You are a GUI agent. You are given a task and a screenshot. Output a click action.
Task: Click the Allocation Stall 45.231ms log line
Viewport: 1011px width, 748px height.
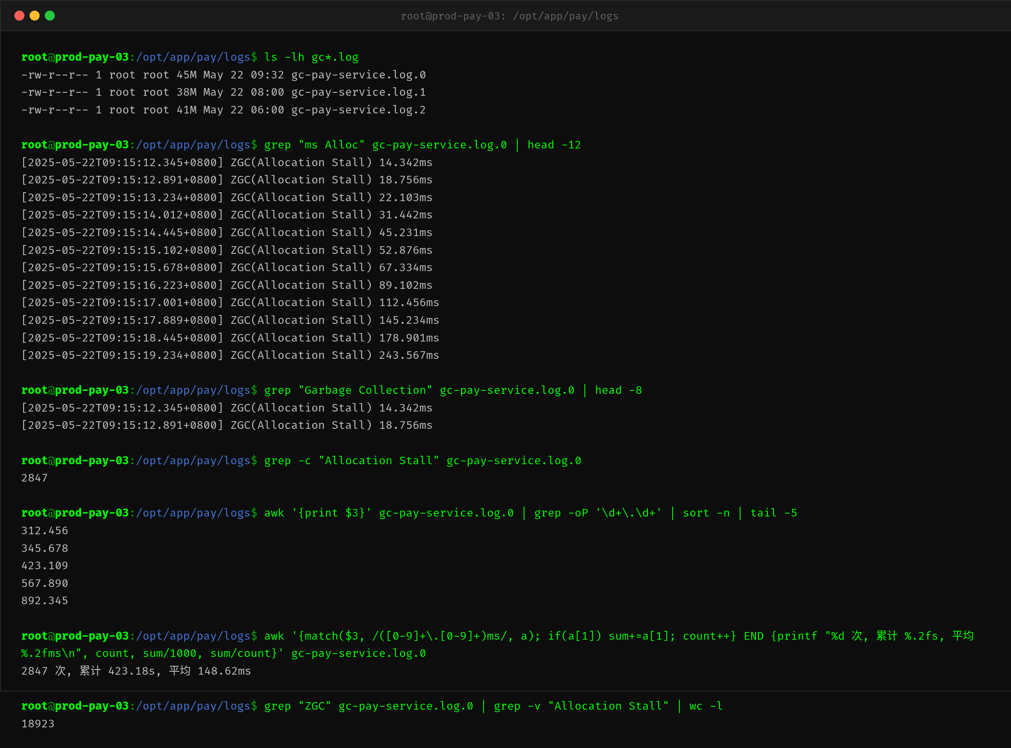(227, 233)
